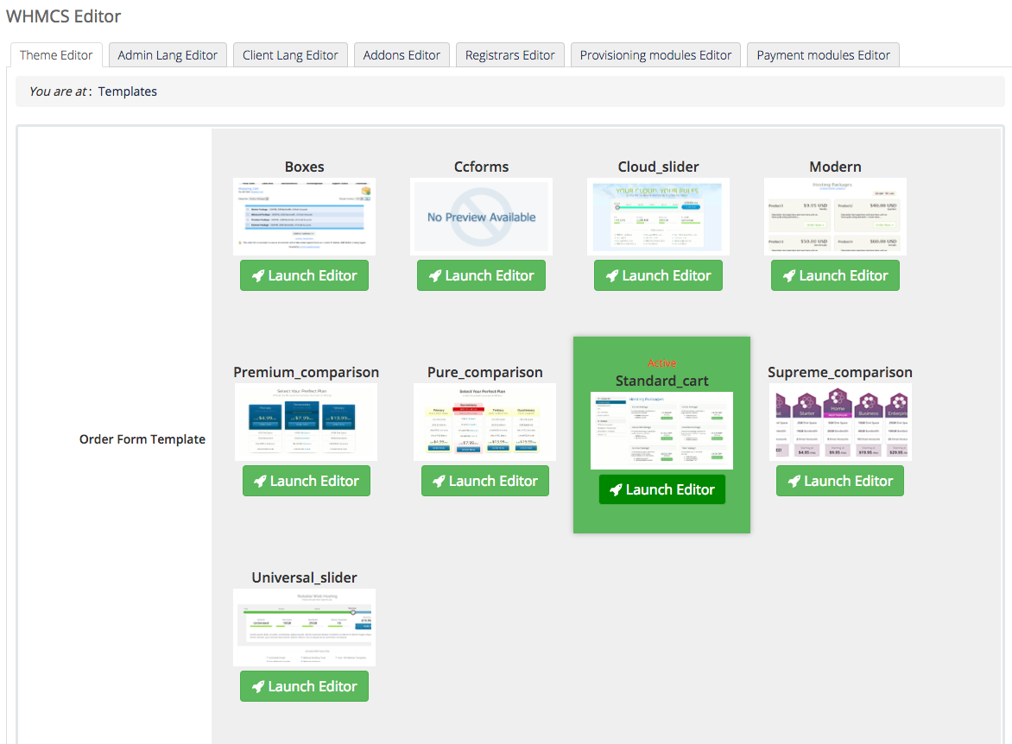Open the Registrars Editor tab
The image size is (1012, 744).
click(x=509, y=55)
